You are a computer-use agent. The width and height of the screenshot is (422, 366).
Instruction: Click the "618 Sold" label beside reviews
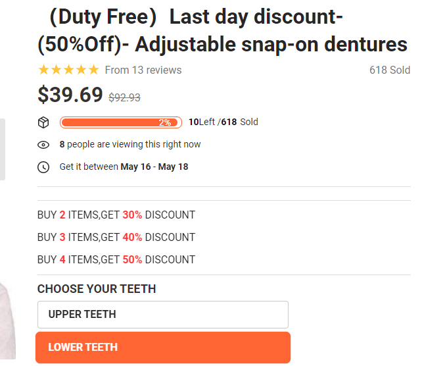point(389,70)
